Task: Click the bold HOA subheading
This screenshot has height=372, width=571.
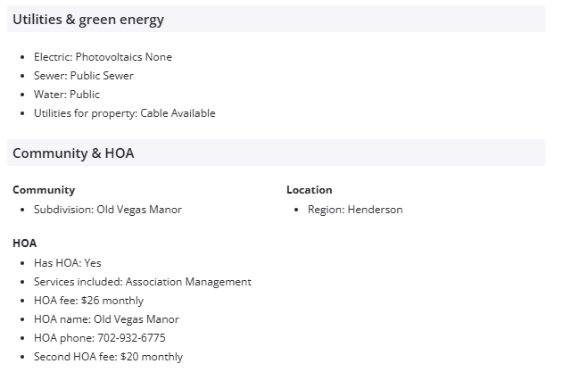Action: pos(24,243)
